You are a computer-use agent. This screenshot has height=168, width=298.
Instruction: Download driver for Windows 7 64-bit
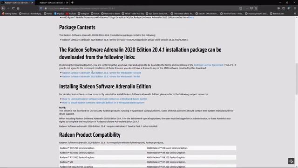tap(101, 77)
